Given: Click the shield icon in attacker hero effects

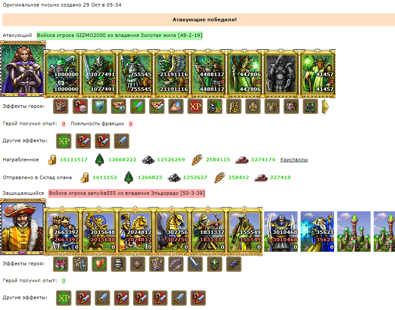Looking at the screenshot, I should (99, 106).
